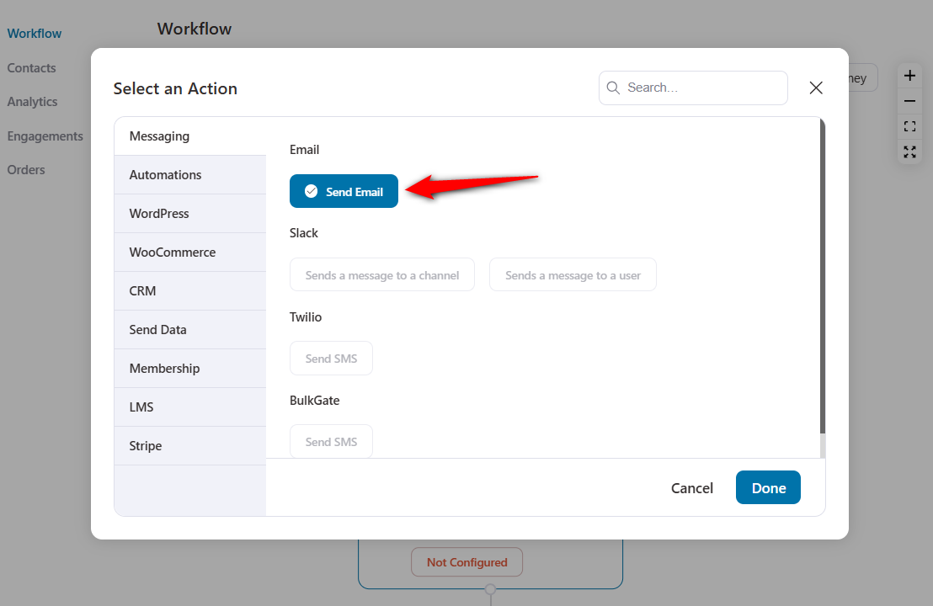Open the Stripe category
This screenshot has height=606, width=933.
(189, 445)
